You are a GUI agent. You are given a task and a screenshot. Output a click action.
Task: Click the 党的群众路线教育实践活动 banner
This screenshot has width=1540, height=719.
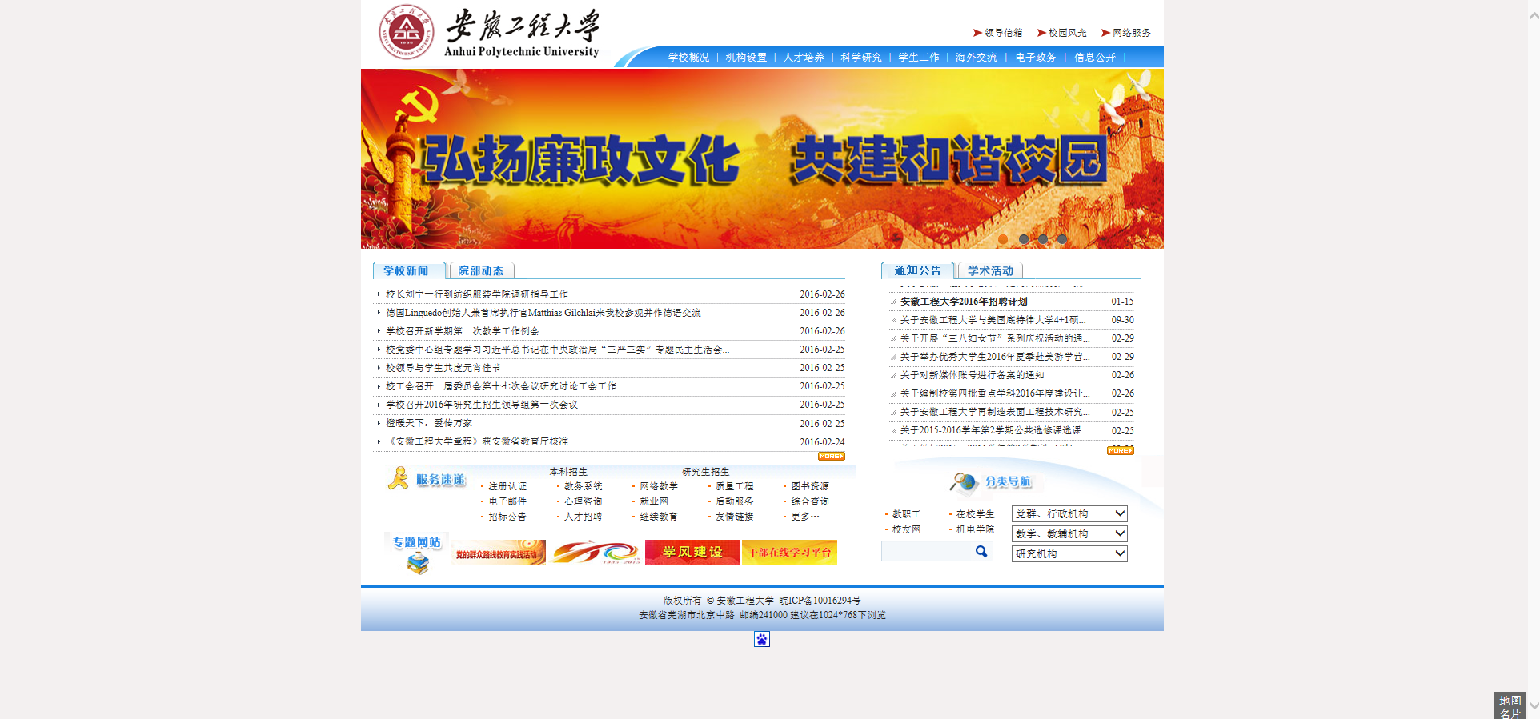(498, 552)
